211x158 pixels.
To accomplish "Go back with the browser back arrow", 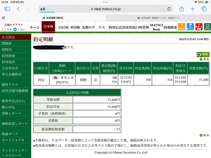I will (x=18, y=9).
